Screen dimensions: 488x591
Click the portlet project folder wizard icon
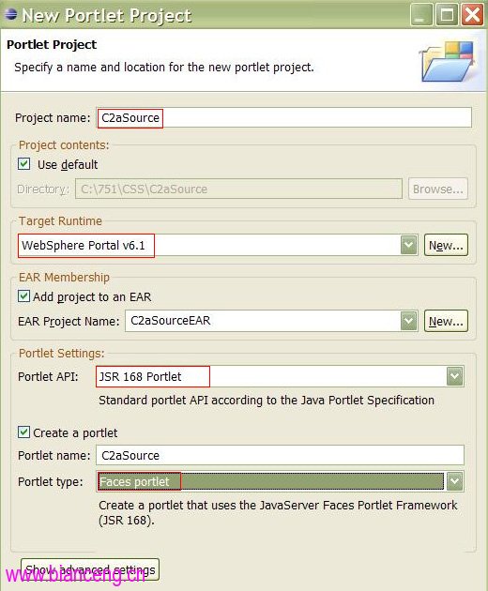[x=448, y=61]
